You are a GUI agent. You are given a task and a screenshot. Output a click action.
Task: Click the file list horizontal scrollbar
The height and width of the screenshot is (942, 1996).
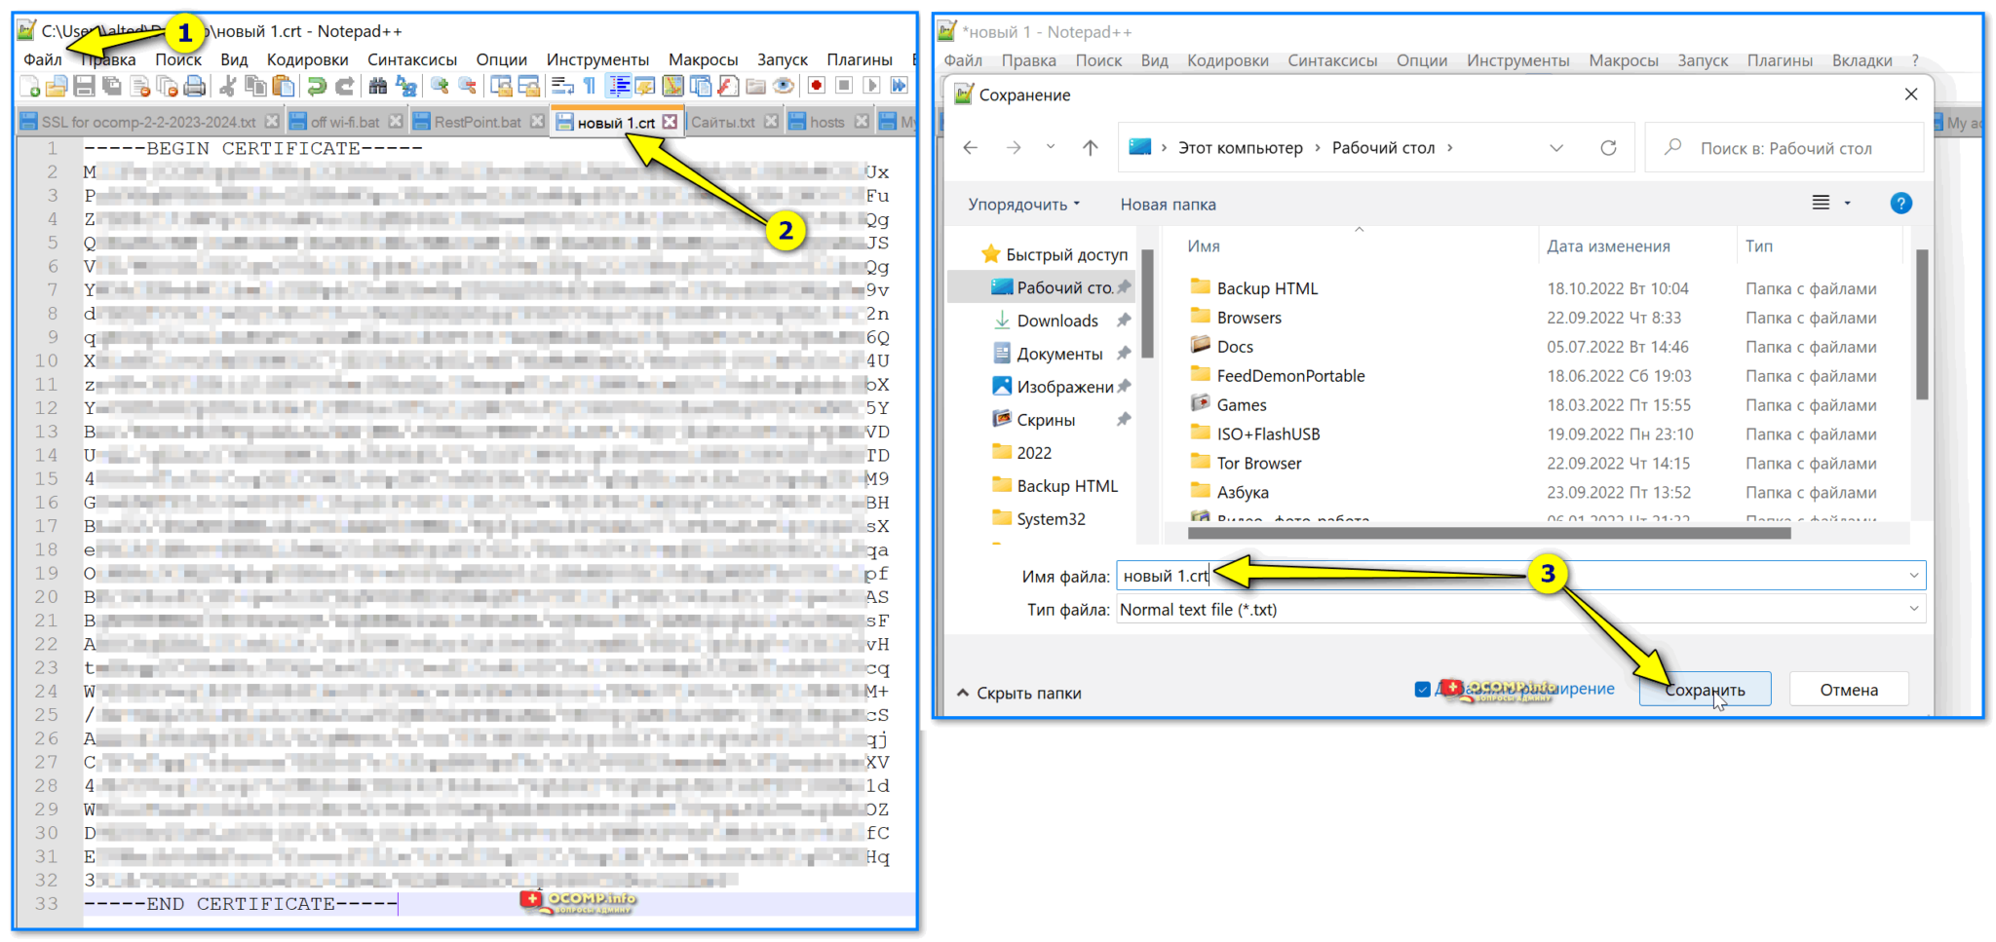coord(1489,533)
